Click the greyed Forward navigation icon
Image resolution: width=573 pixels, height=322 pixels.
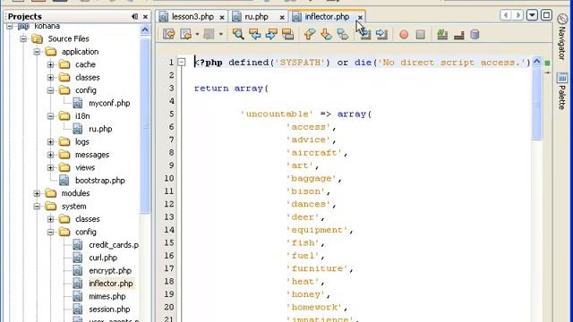coord(209,34)
